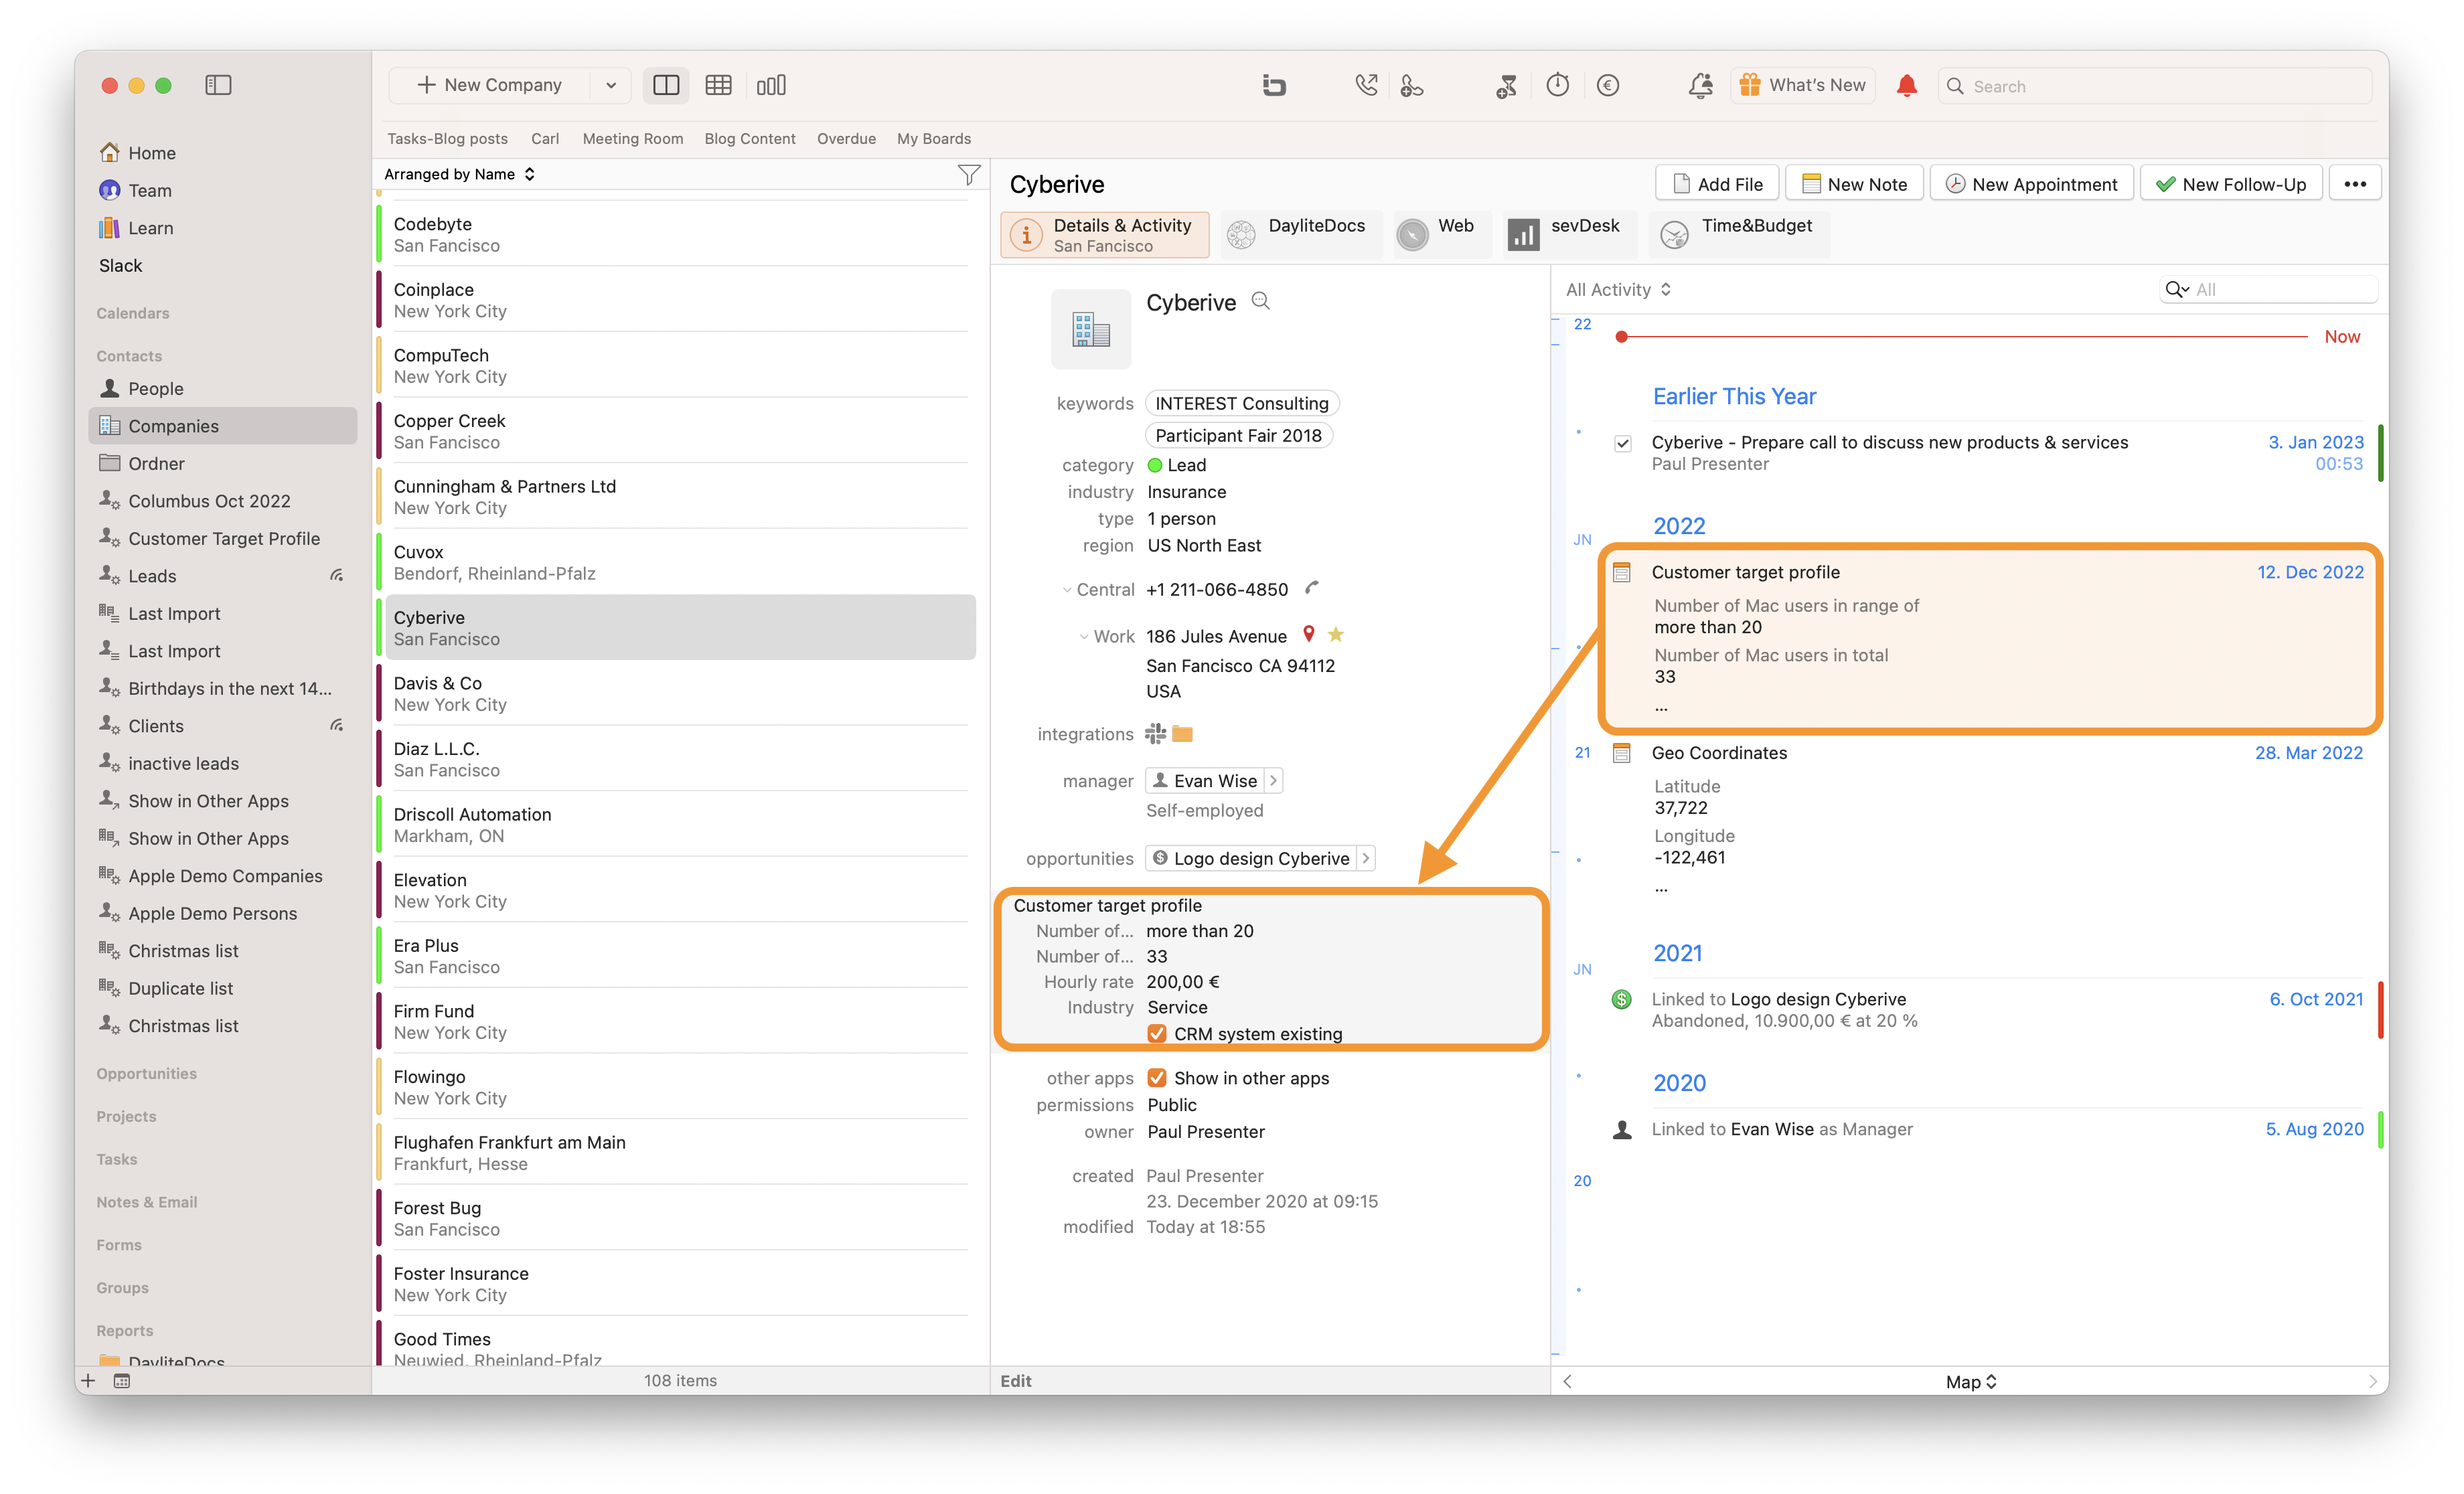
Task: Click the plus button at sidebar bottom
Action: 88,1381
